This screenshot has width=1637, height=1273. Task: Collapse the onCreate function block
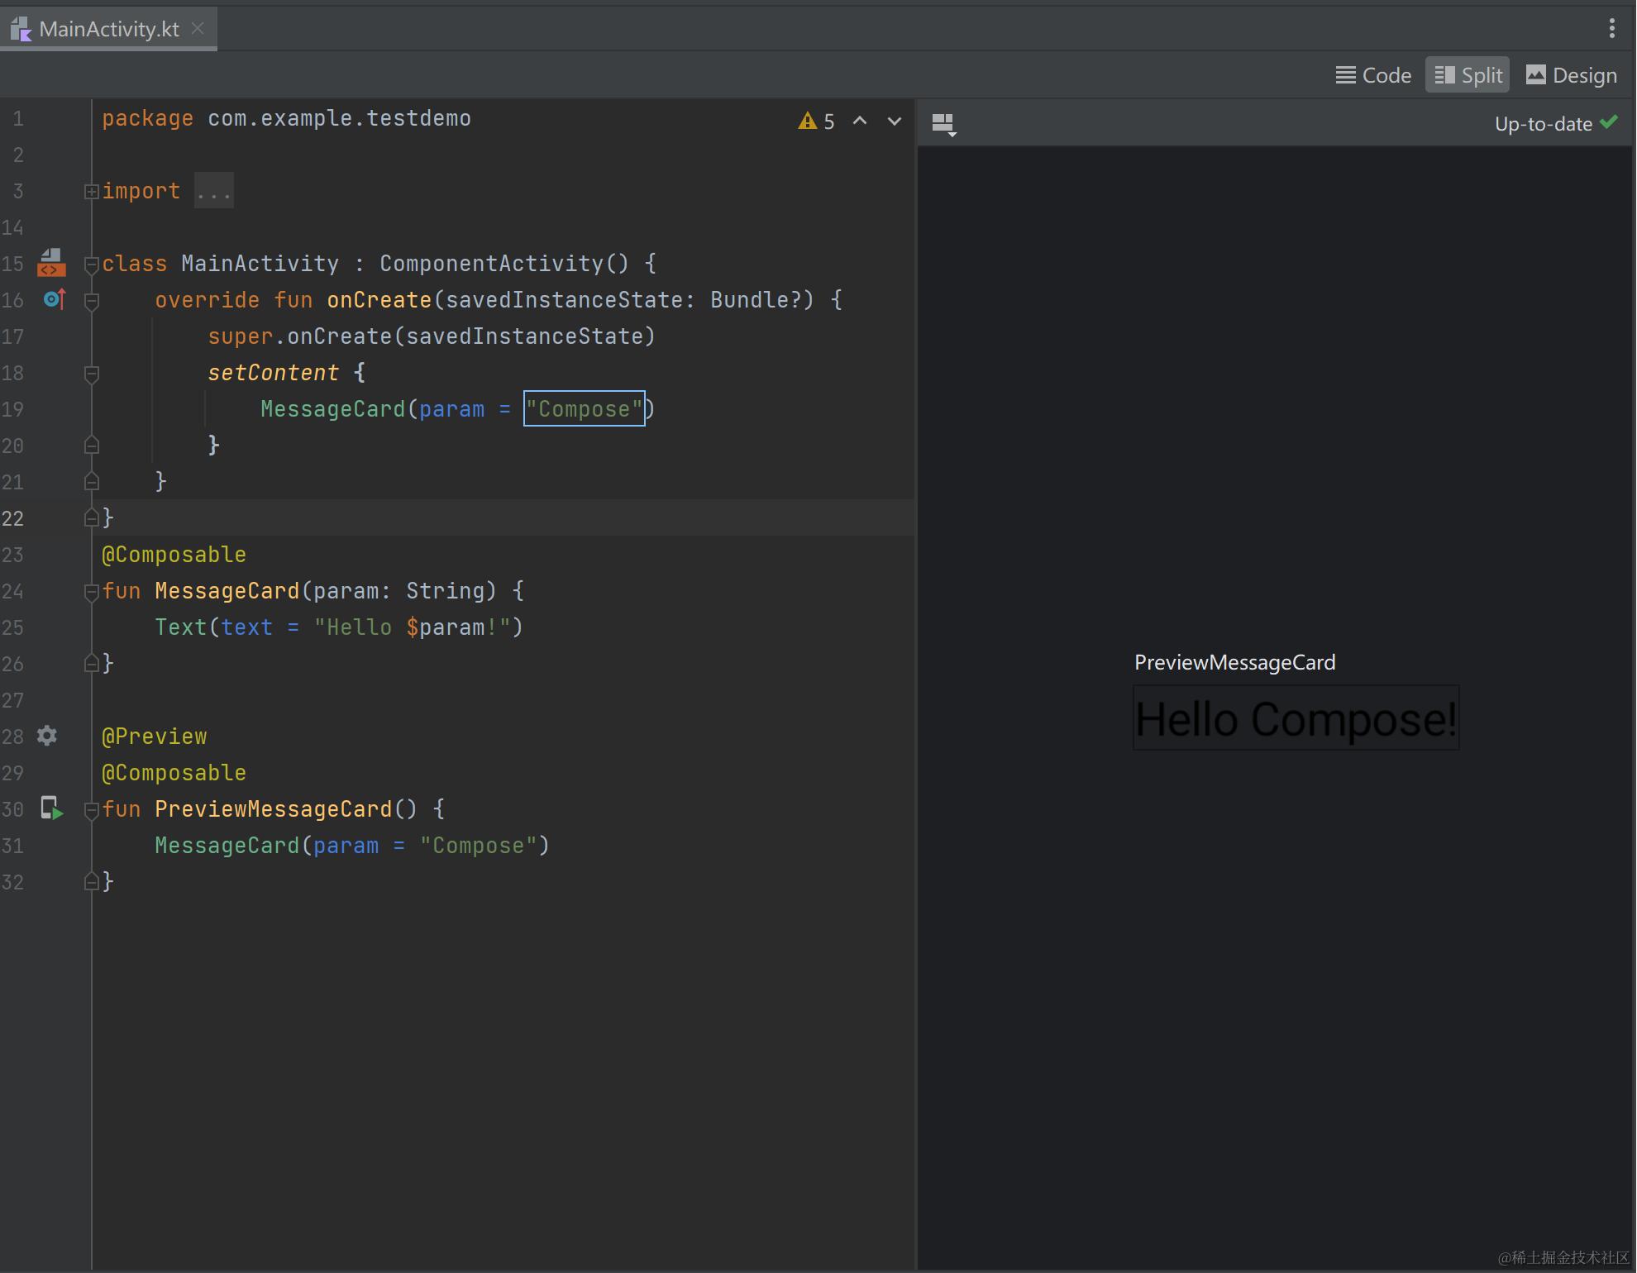(x=91, y=301)
